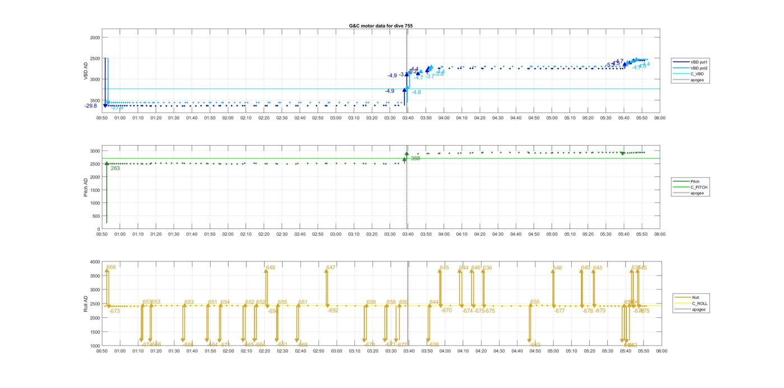This screenshot has width=784, height=388.
Task: Click the "636" roll data label
Action: click(x=487, y=268)
